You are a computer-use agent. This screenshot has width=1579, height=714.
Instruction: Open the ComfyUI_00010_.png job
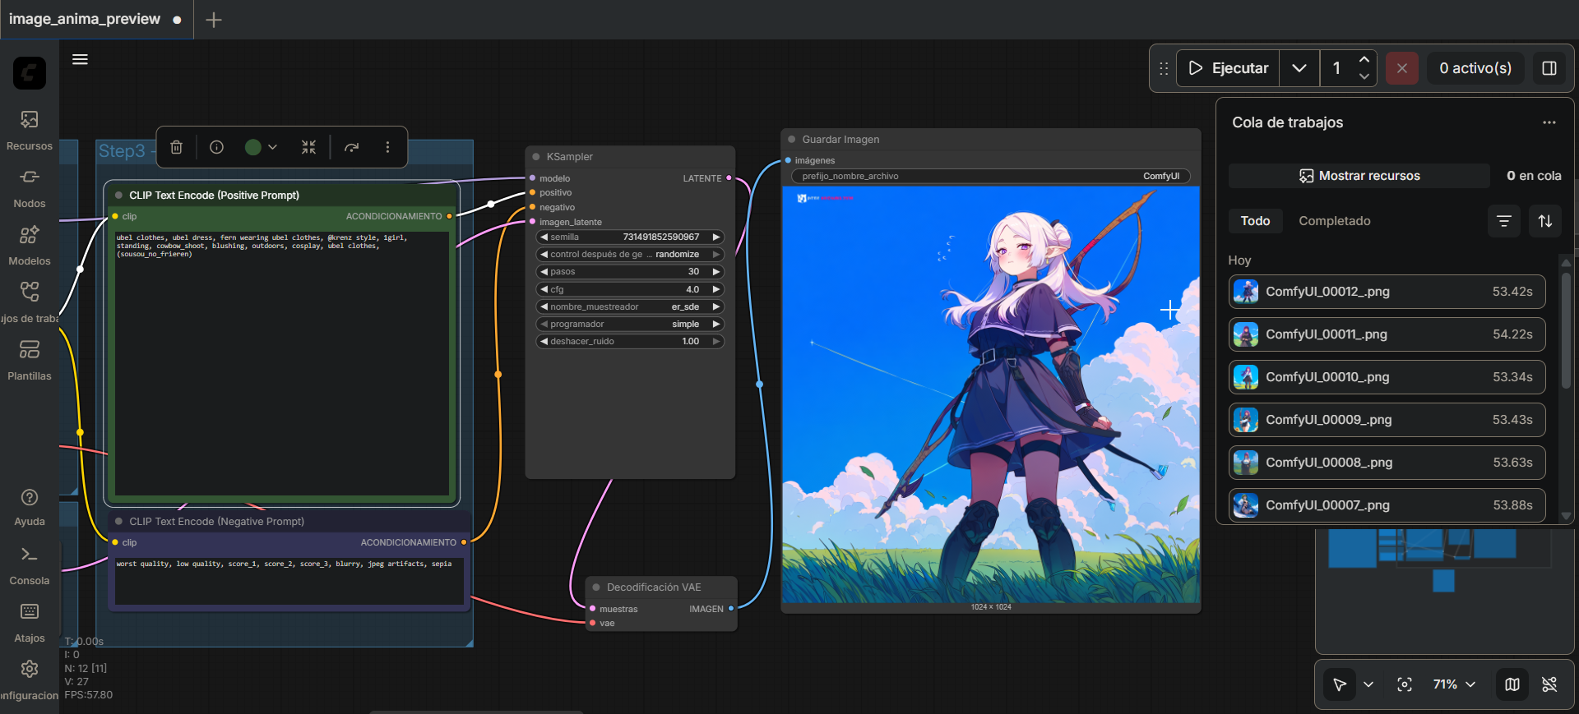[x=1387, y=377]
